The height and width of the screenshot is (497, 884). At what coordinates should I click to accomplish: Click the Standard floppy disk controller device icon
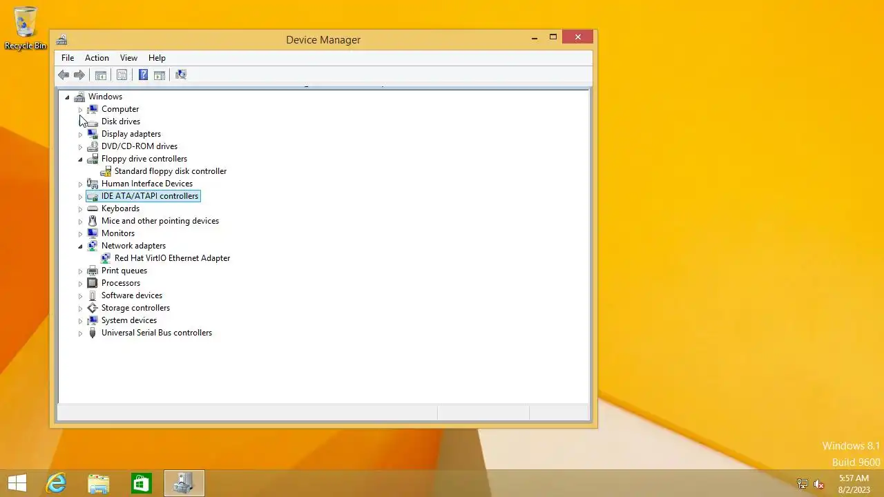106,171
